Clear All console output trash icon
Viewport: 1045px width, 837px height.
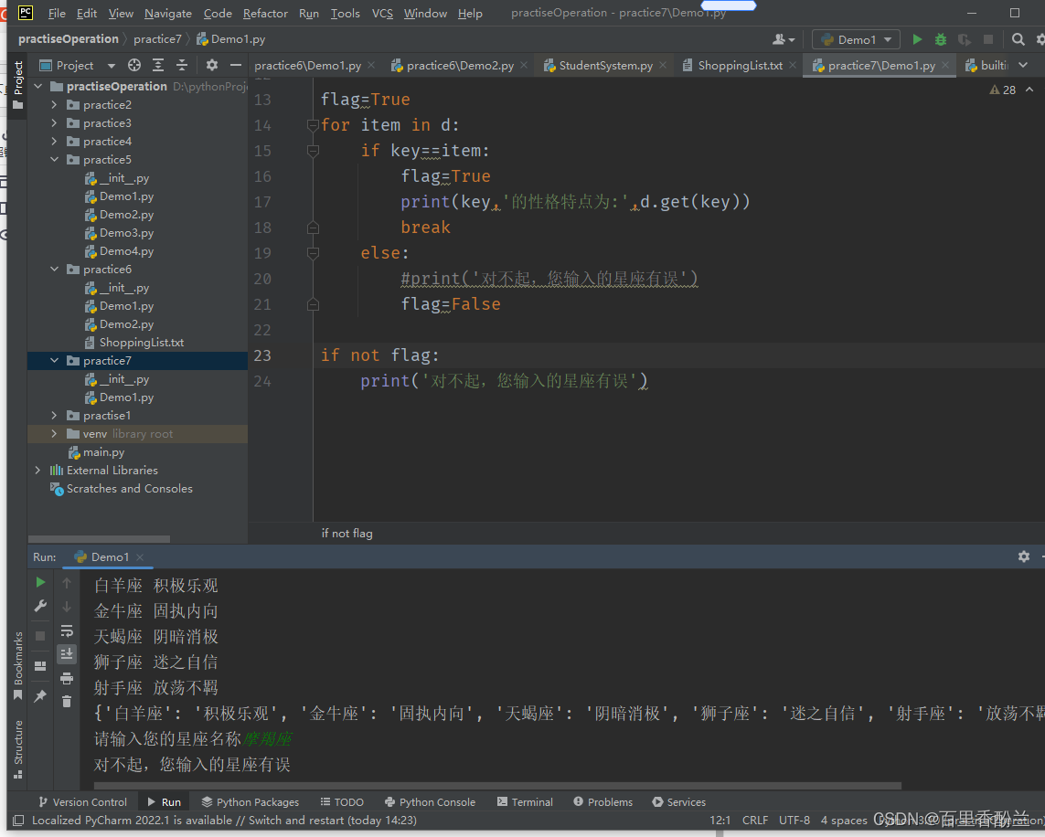tap(67, 702)
